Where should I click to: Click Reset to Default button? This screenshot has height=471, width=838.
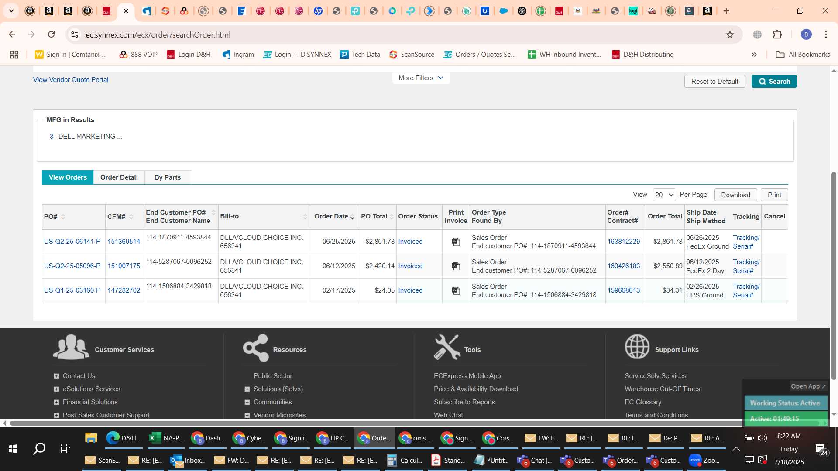[714, 82]
